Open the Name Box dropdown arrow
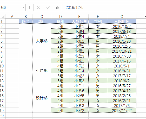The height and width of the screenshot is (119, 146). tap(23, 7)
